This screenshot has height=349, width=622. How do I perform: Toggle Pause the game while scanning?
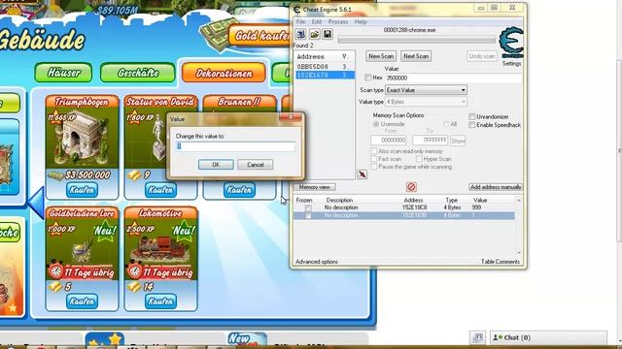click(x=373, y=167)
